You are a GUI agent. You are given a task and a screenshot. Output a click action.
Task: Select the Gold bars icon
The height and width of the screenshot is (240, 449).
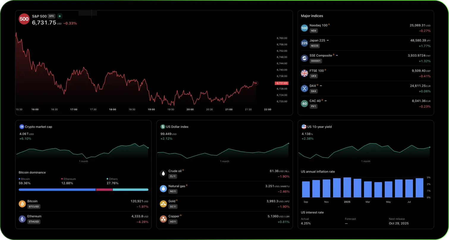tap(163, 204)
